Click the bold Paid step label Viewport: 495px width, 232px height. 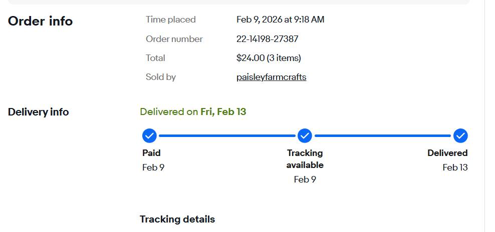pos(151,153)
